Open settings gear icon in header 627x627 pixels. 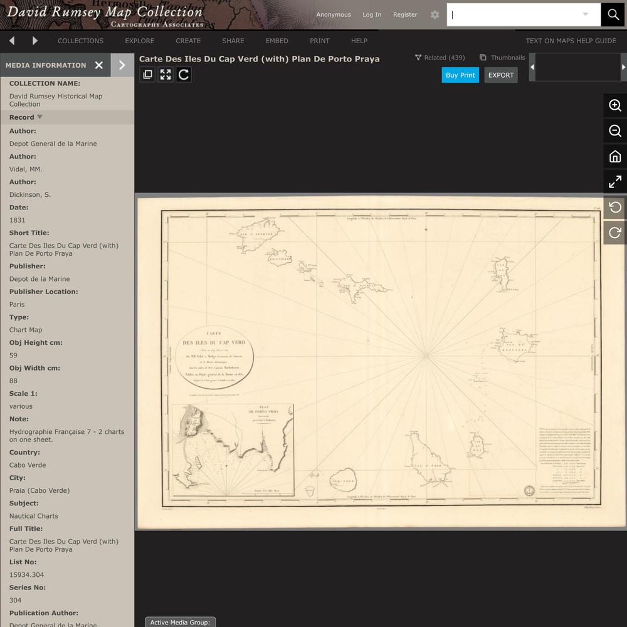point(435,15)
